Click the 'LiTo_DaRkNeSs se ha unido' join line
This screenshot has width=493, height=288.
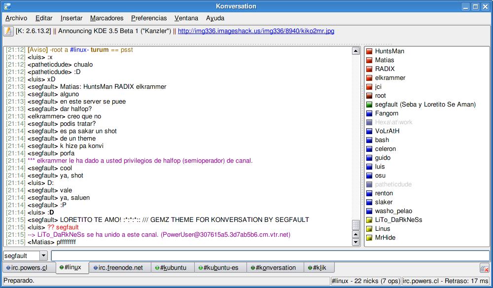[148, 235]
